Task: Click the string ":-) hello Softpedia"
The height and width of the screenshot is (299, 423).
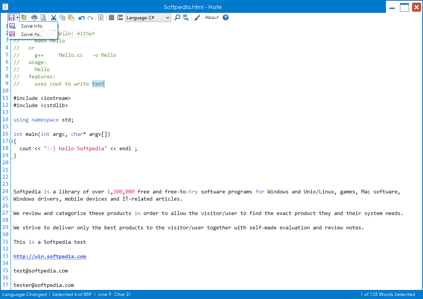Action: point(75,149)
